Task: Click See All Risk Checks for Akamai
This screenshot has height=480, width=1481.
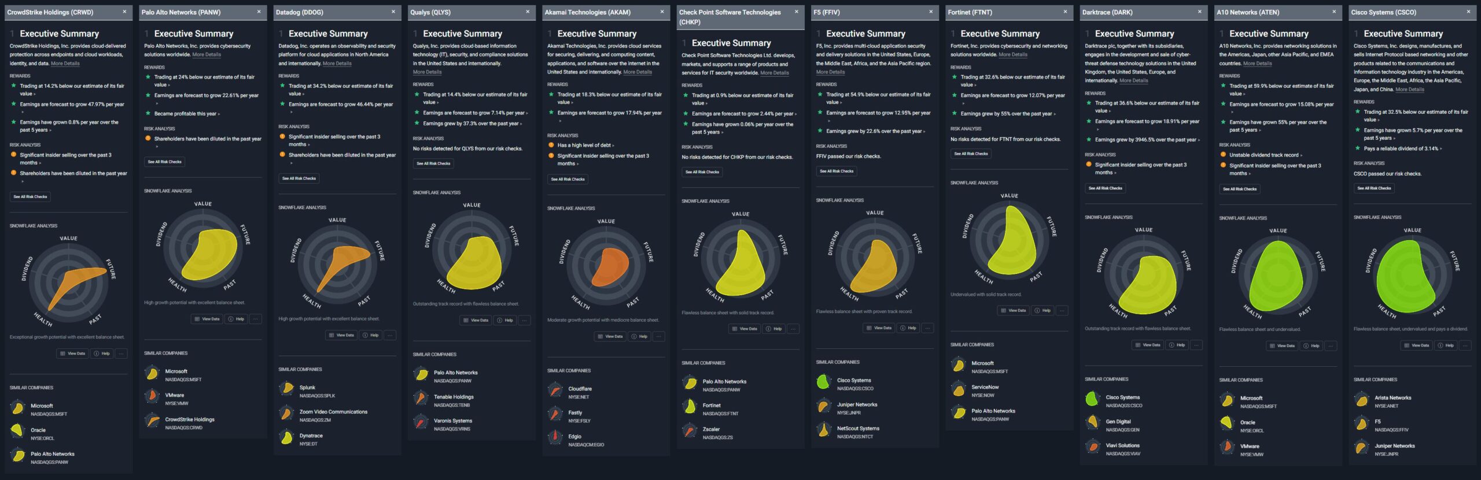Action: point(568,180)
